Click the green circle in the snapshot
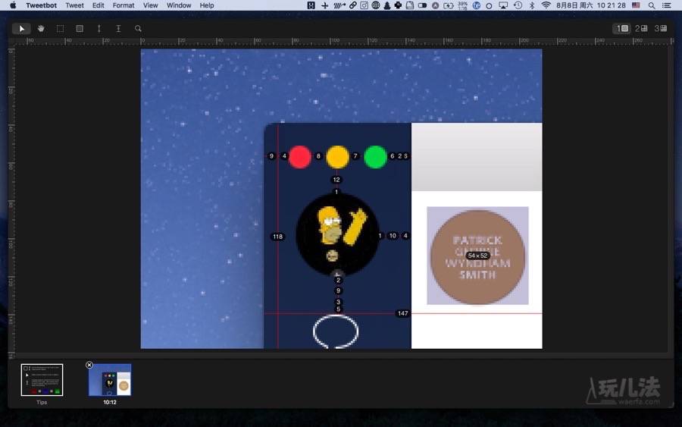 tap(375, 157)
